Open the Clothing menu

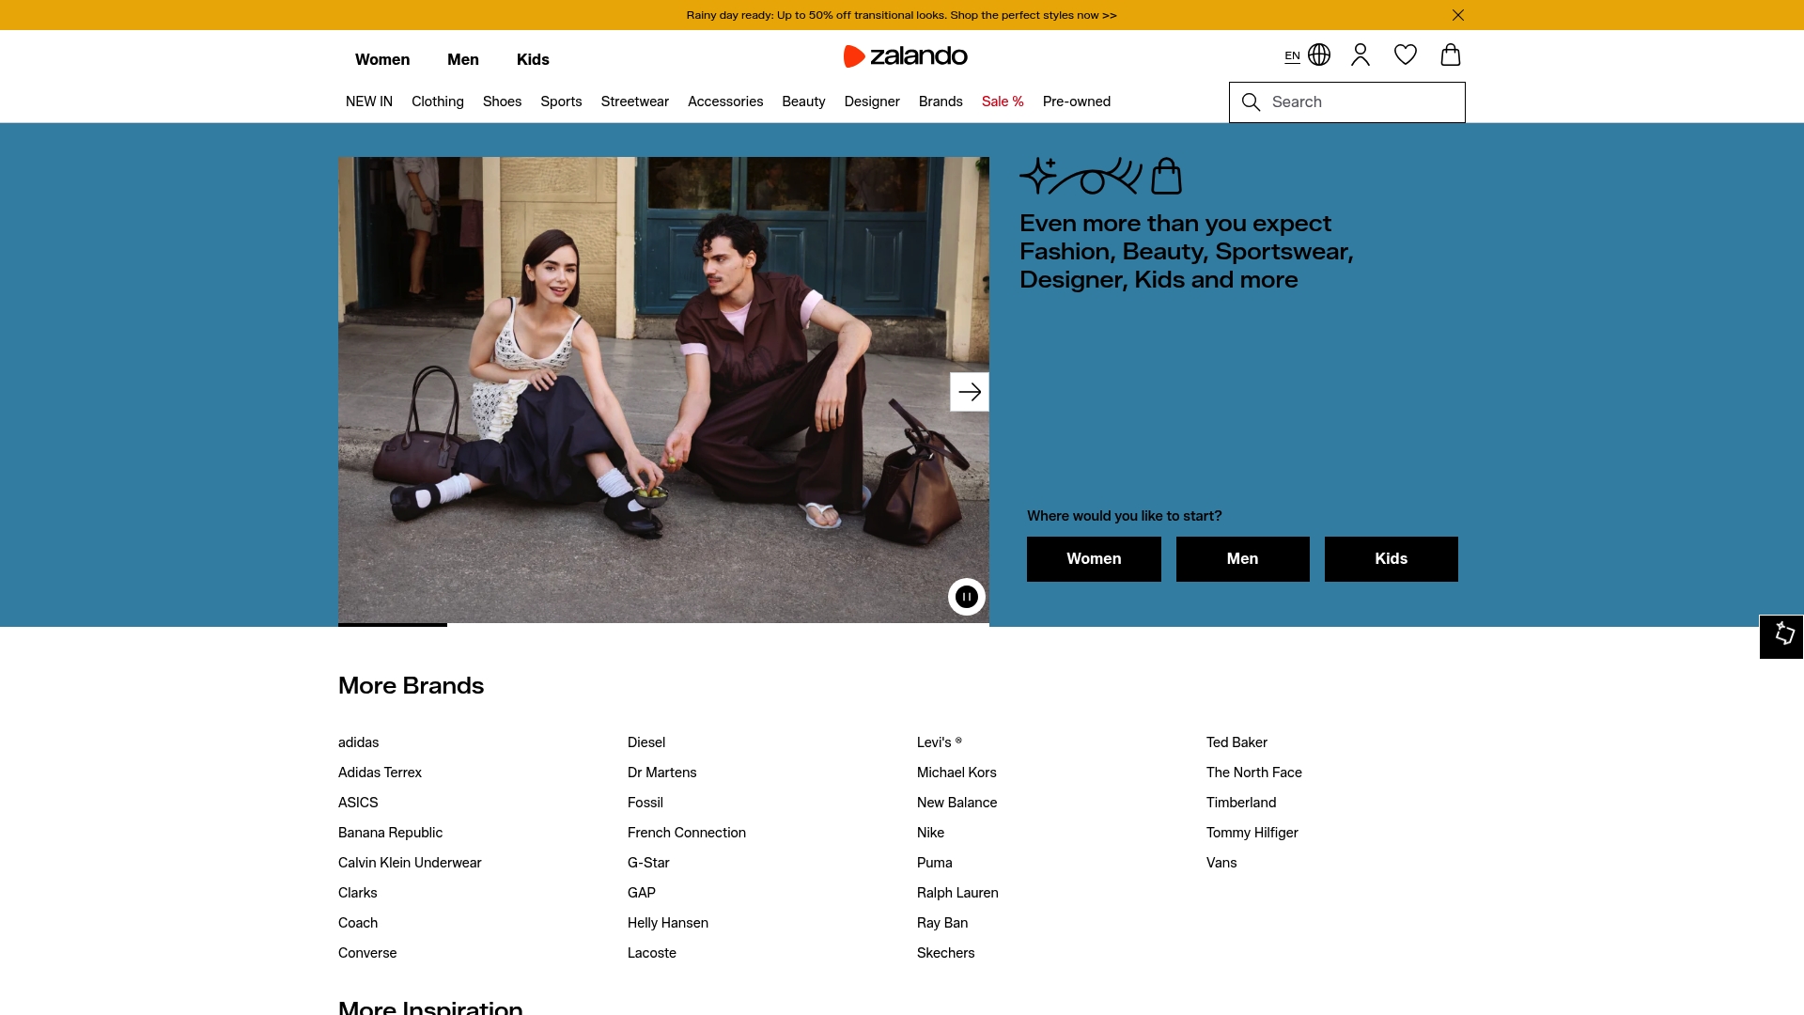tap(438, 101)
